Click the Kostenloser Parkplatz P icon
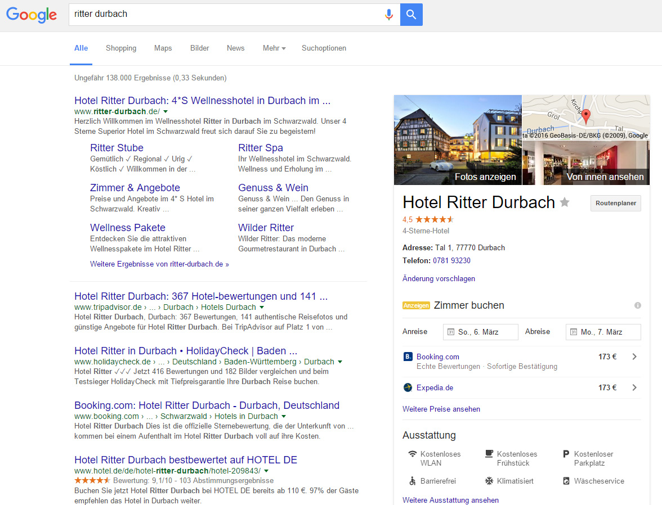Viewport: 662px width, 505px height. (566, 454)
